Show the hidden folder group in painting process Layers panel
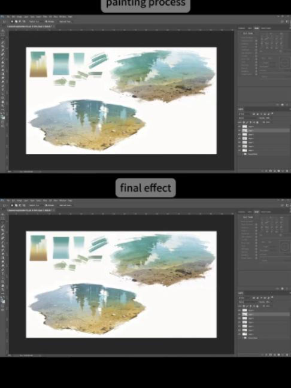 (x=240, y=154)
